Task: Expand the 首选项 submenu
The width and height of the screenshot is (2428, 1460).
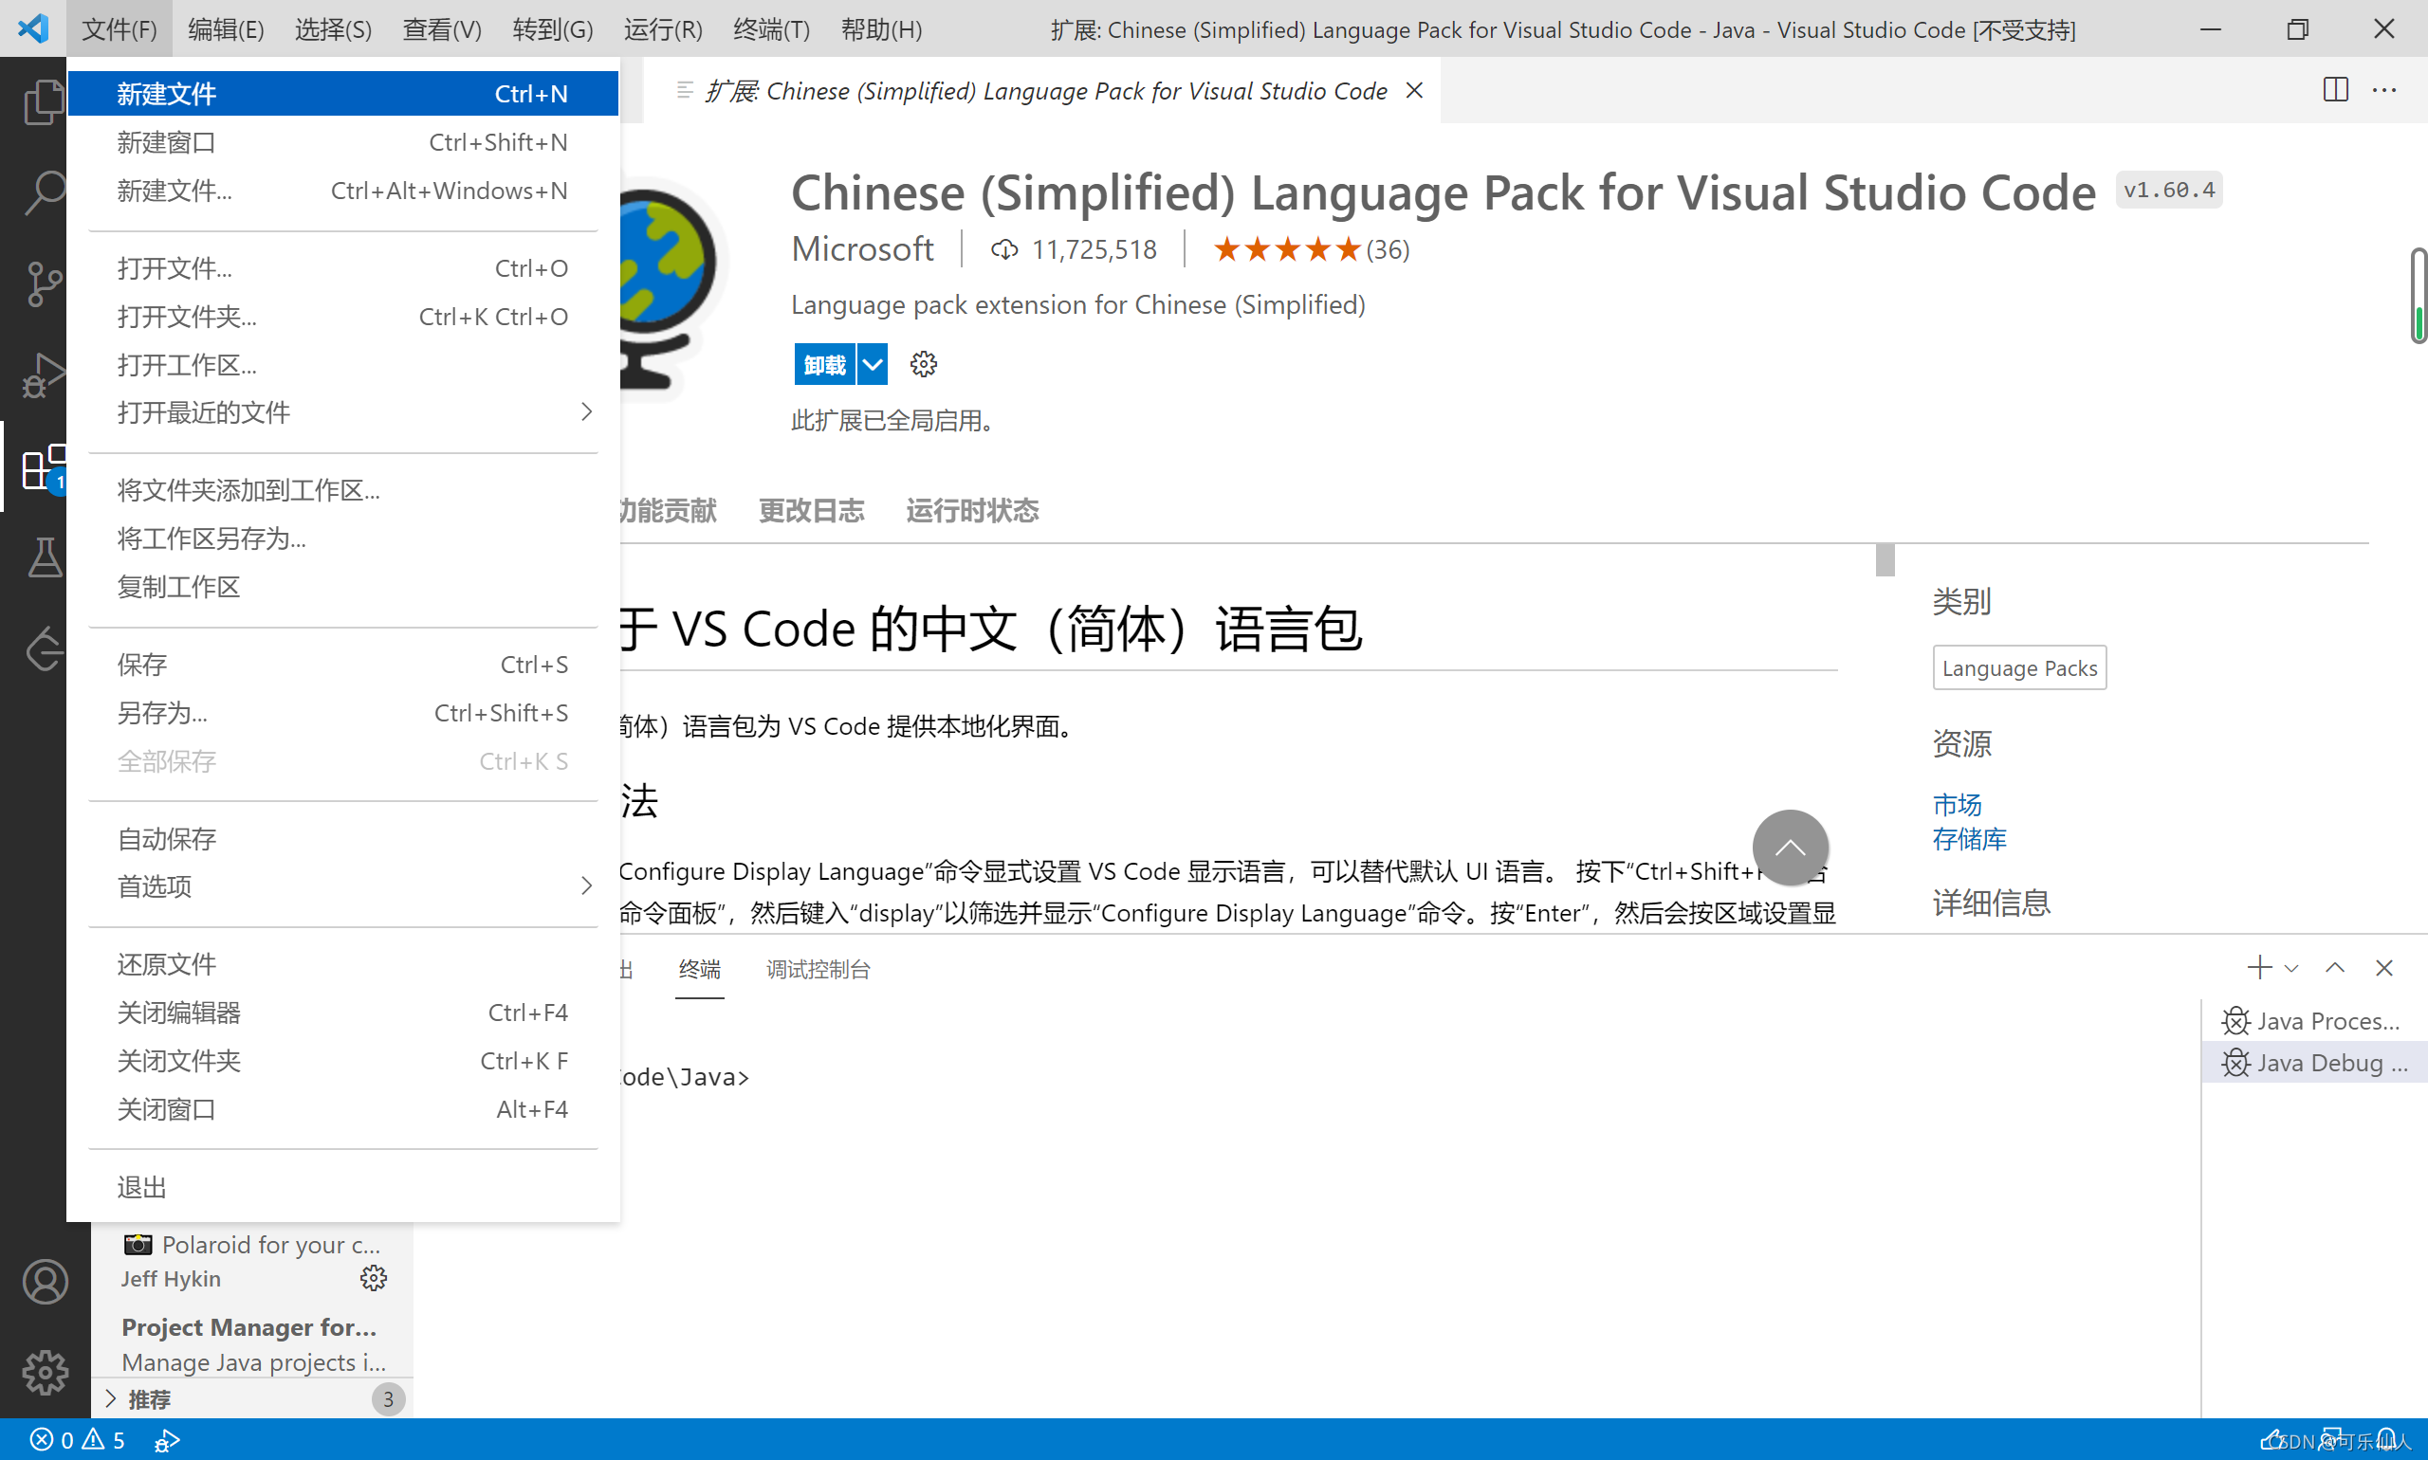Action: [343, 886]
